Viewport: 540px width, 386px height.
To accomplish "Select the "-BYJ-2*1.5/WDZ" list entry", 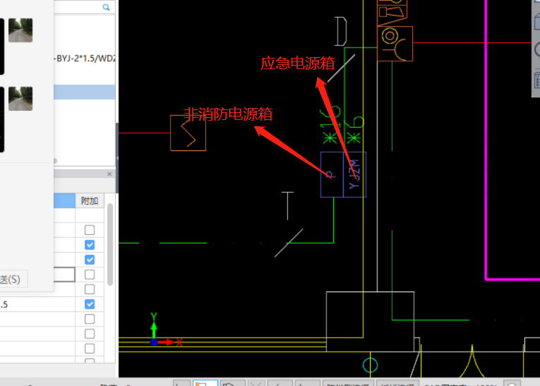I will (x=85, y=59).
